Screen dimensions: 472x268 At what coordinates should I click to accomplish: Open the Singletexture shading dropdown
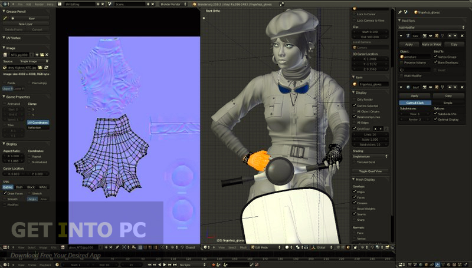[370, 156]
